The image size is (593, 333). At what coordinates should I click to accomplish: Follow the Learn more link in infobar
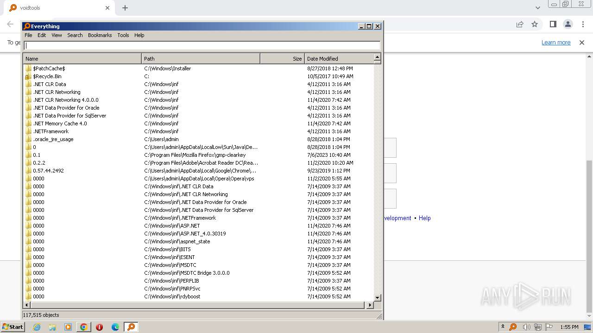(556, 43)
